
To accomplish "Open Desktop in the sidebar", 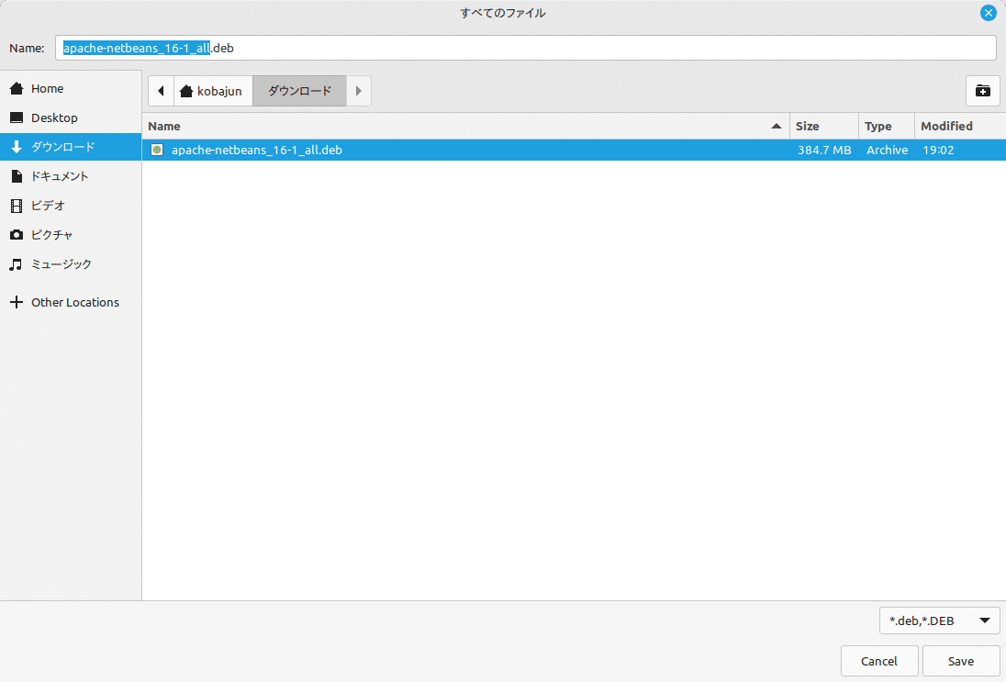I will point(71,117).
